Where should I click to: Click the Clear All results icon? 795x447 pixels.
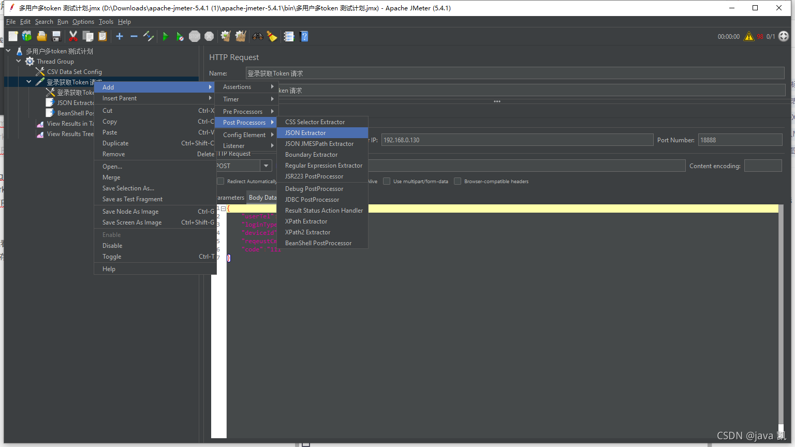[241, 36]
